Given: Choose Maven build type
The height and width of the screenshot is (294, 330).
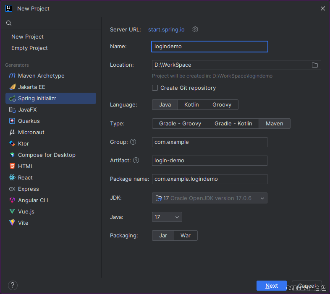Looking at the screenshot, I should click(x=275, y=123).
